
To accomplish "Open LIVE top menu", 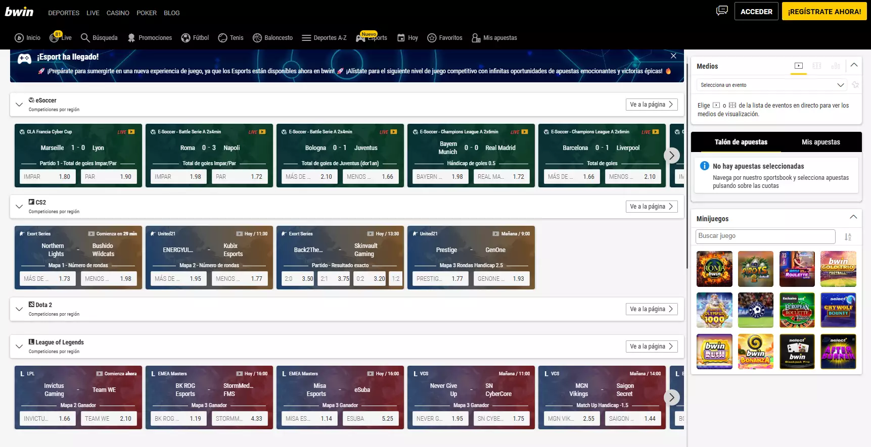I will tap(93, 13).
